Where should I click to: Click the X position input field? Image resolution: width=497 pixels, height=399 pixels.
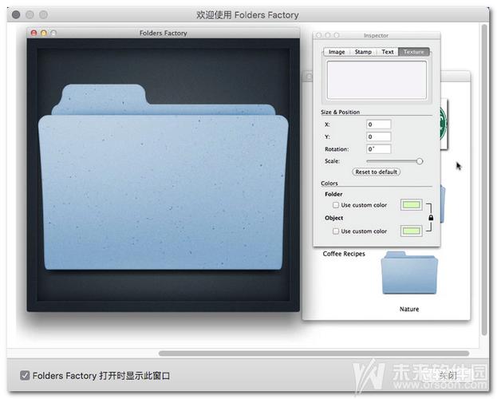coord(378,124)
